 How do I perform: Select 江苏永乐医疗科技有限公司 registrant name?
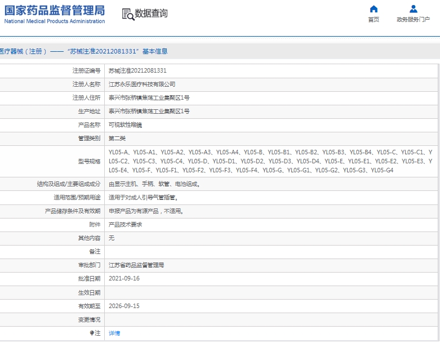click(142, 84)
